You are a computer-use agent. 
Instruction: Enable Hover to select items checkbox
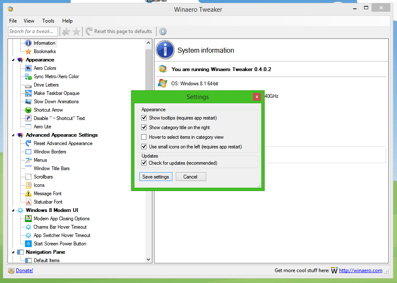[x=144, y=137]
